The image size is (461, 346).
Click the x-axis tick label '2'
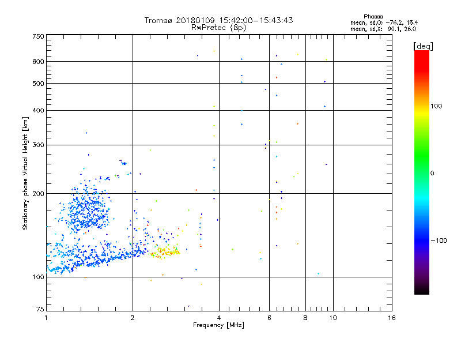click(133, 318)
